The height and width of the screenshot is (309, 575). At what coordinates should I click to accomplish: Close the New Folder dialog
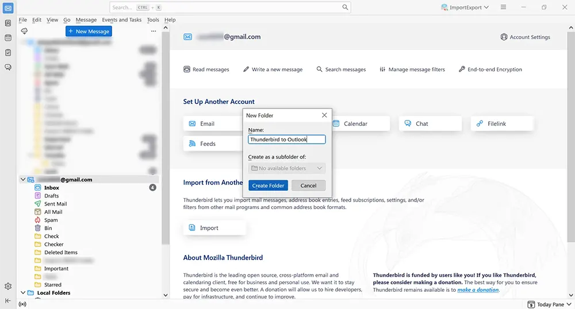tap(324, 115)
